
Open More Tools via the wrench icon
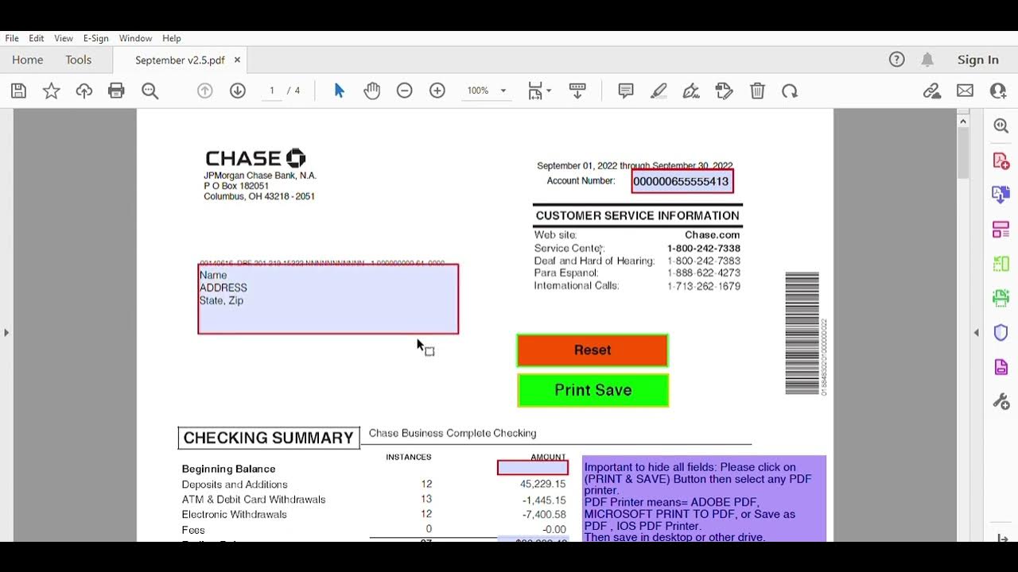click(1001, 400)
